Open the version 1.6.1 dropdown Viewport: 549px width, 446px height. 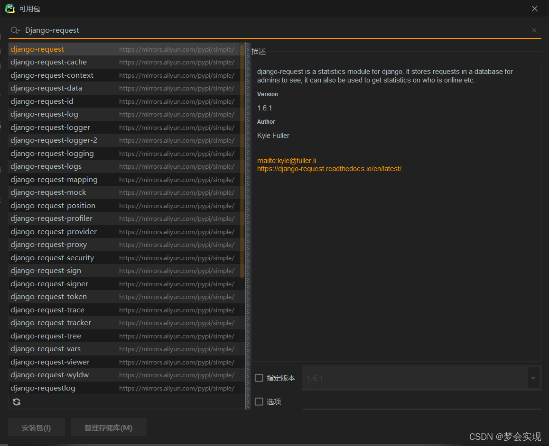[x=533, y=378]
